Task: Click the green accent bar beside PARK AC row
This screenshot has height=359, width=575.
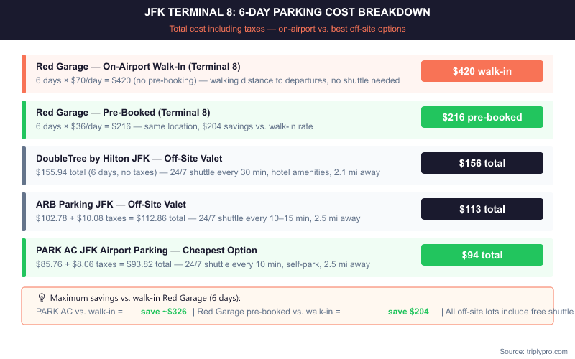Action: click(x=24, y=258)
